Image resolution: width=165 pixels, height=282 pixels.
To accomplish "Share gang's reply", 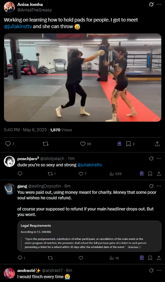I will click(159, 258).
